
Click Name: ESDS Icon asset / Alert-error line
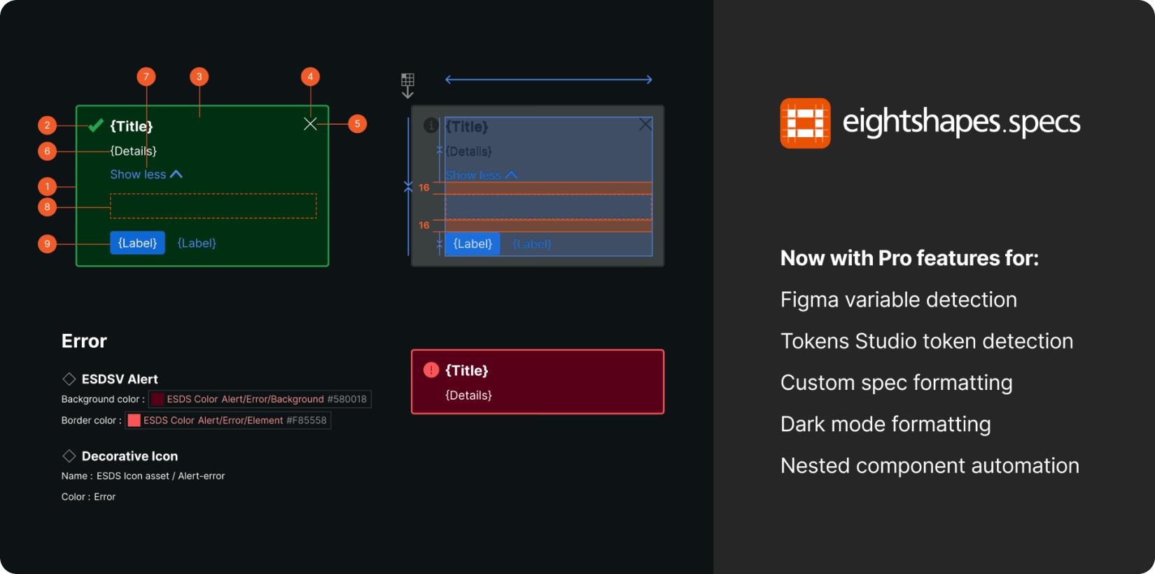143,476
